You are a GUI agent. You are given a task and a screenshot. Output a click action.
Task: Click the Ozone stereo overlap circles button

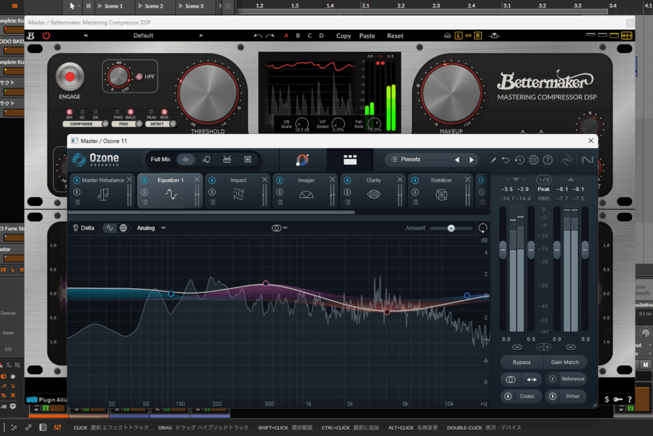click(511, 379)
